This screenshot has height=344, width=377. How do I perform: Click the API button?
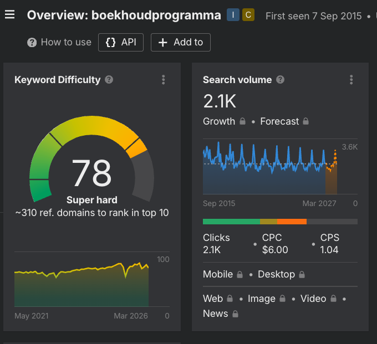(121, 42)
